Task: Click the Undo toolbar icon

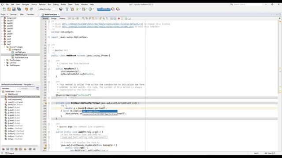Action: [26, 9]
